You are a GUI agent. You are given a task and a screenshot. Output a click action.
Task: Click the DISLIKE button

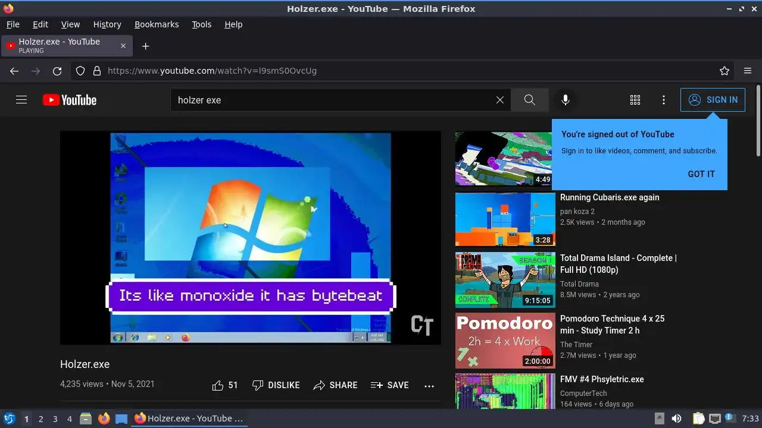pos(276,385)
